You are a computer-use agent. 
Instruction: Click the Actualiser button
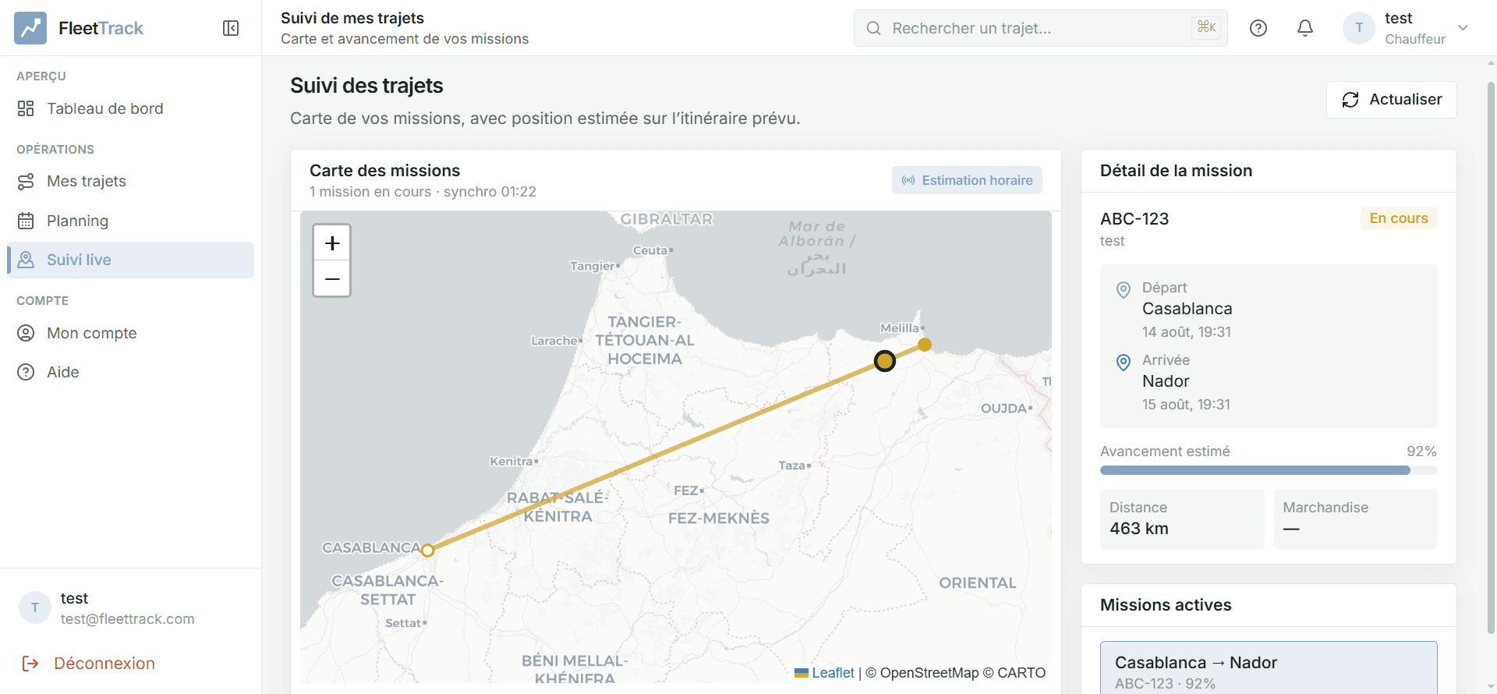point(1392,100)
